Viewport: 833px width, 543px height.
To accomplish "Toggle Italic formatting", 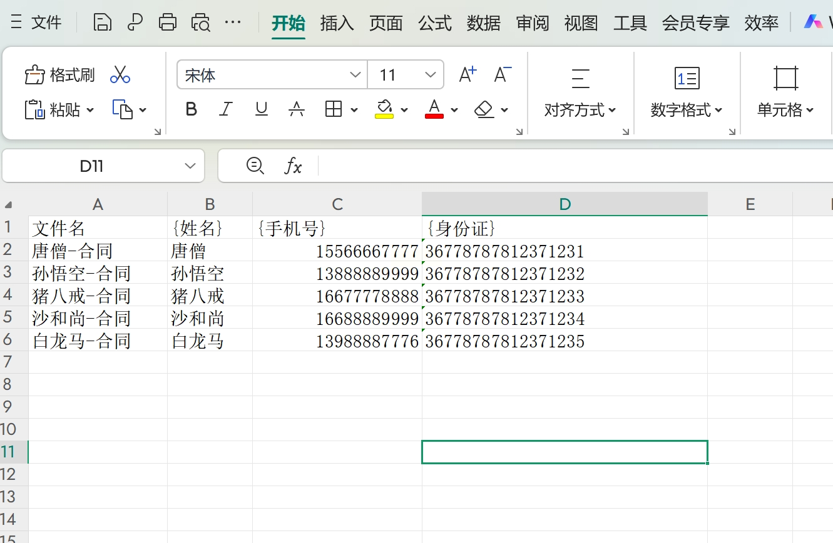I will (226, 110).
